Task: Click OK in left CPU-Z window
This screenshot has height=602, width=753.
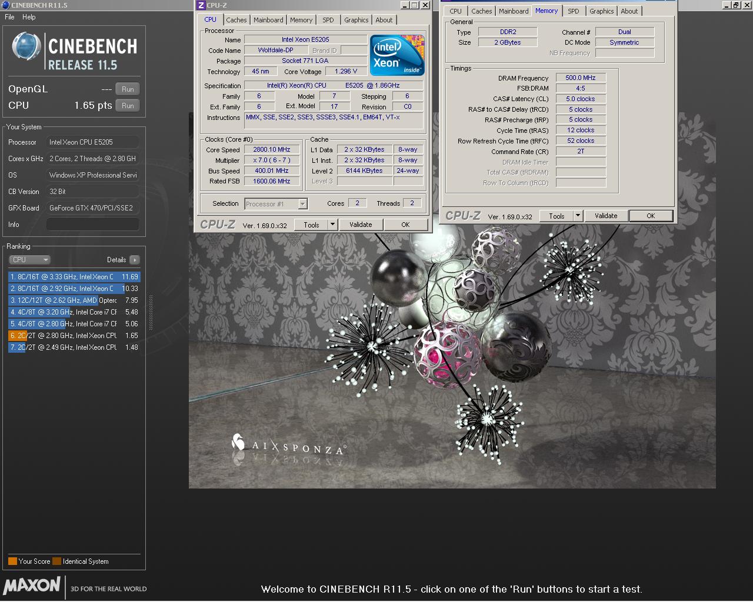Action: pos(405,225)
